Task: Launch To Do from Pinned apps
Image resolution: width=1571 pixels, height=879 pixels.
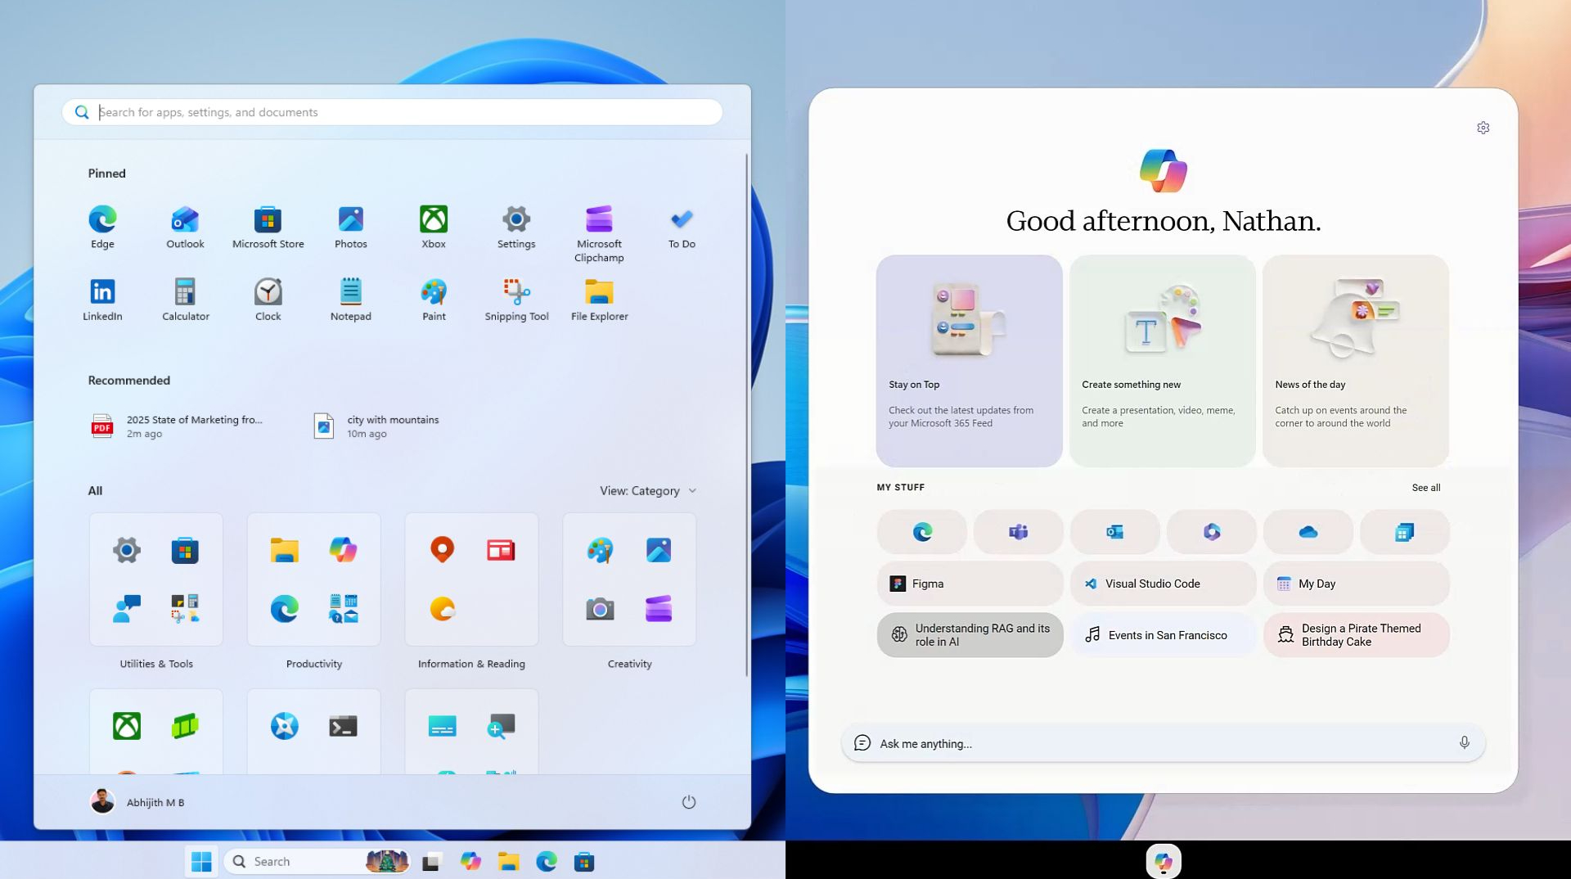Action: click(x=682, y=227)
